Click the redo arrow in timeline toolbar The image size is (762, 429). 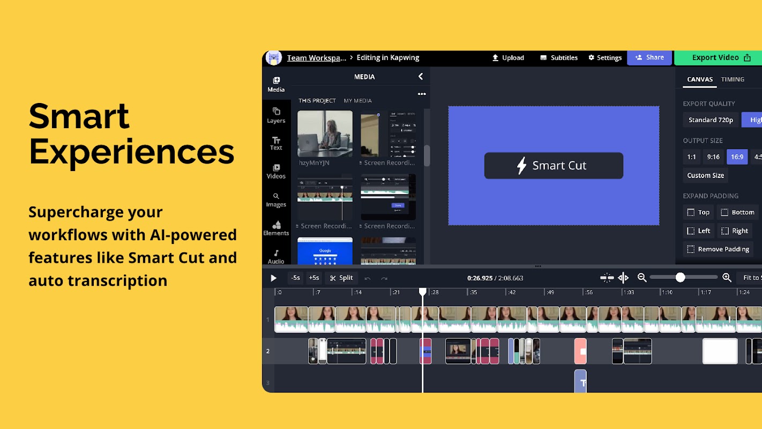coord(384,278)
